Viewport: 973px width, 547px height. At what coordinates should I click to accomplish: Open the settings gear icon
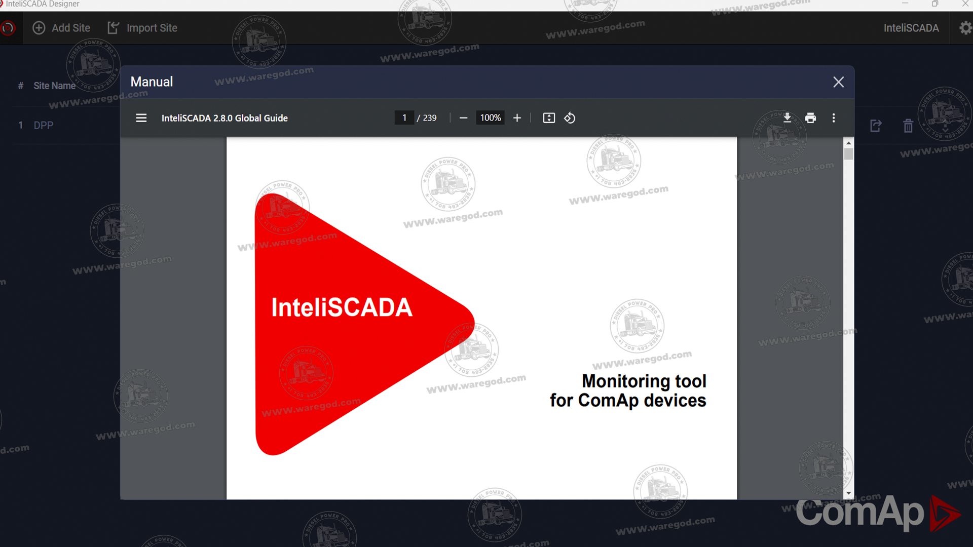point(965,28)
